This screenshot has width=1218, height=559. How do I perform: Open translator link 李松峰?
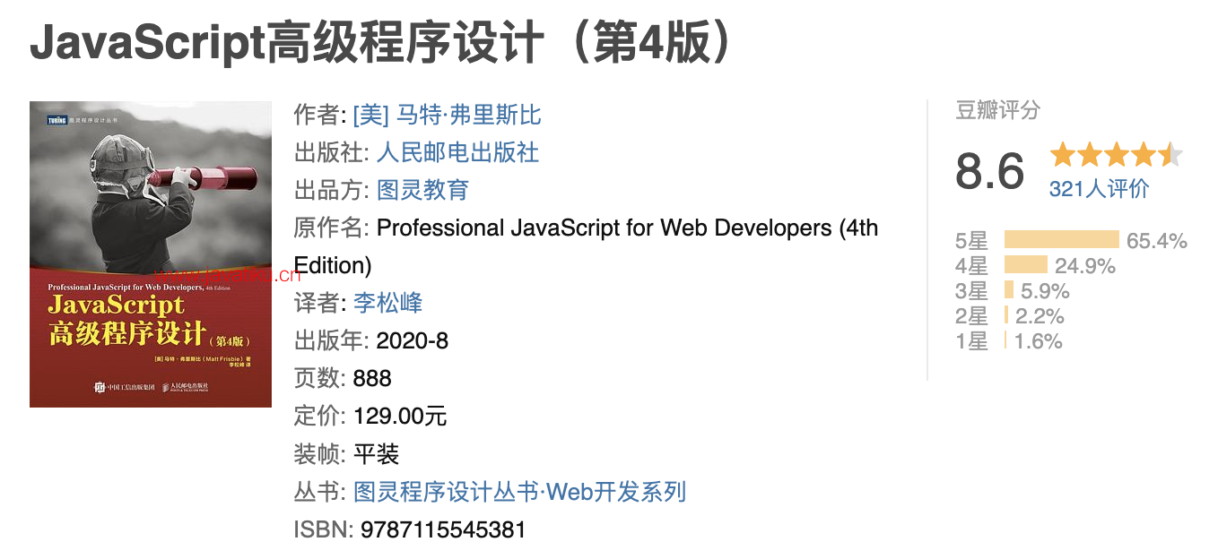[387, 303]
